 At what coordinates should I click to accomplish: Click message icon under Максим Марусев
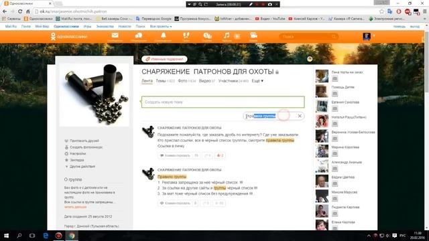point(334,199)
